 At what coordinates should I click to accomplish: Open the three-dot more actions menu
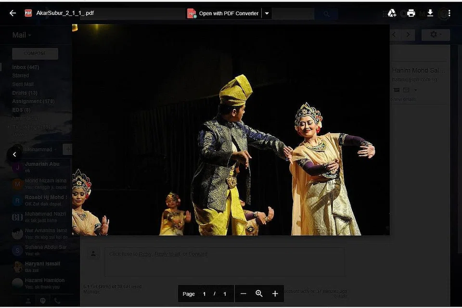point(449,13)
